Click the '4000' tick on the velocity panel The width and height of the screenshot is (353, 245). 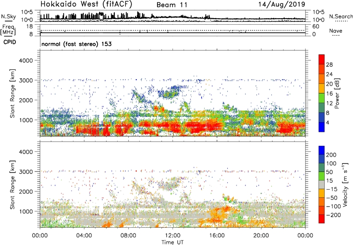[x=26, y=152]
